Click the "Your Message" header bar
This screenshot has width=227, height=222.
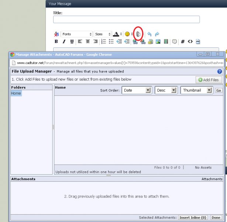point(136,4)
